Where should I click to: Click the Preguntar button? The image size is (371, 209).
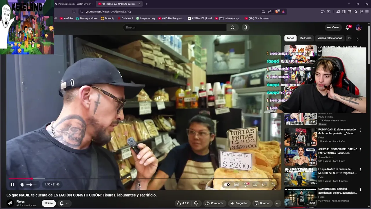(x=239, y=203)
